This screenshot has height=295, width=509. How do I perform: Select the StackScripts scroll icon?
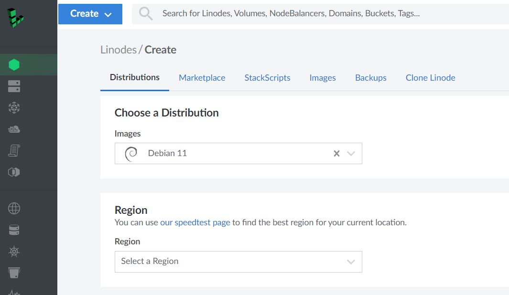coord(14,150)
